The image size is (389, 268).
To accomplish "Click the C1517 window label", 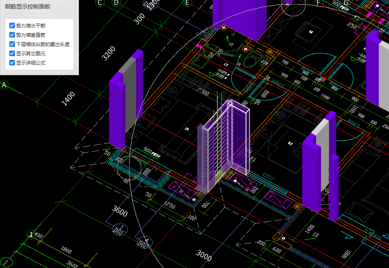I will pyautogui.click(x=268, y=176).
